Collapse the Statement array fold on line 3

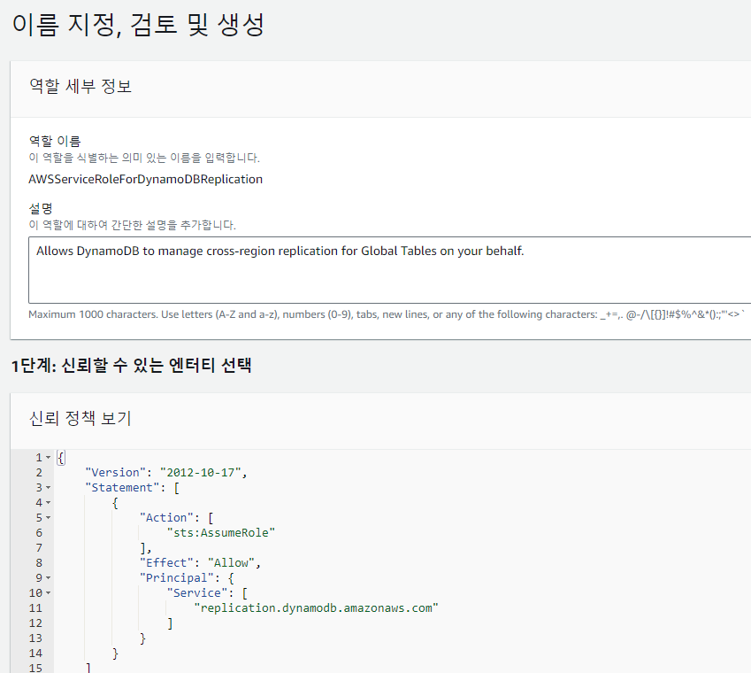pyautogui.click(x=48, y=488)
